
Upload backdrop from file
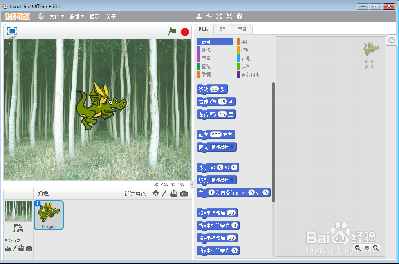pyautogui.click(x=21, y=248)
